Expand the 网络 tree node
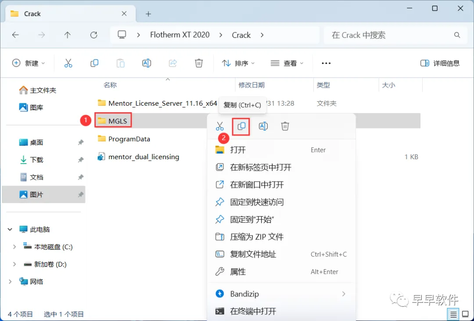474x321 pixels. click(10, 282)
